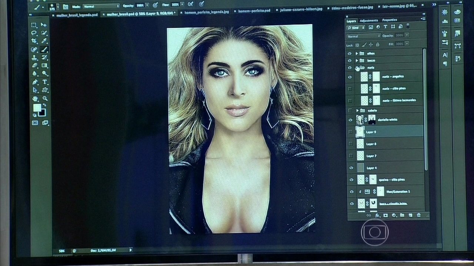
Task: Select the Layer 8 layer
Action: [371, 144]
